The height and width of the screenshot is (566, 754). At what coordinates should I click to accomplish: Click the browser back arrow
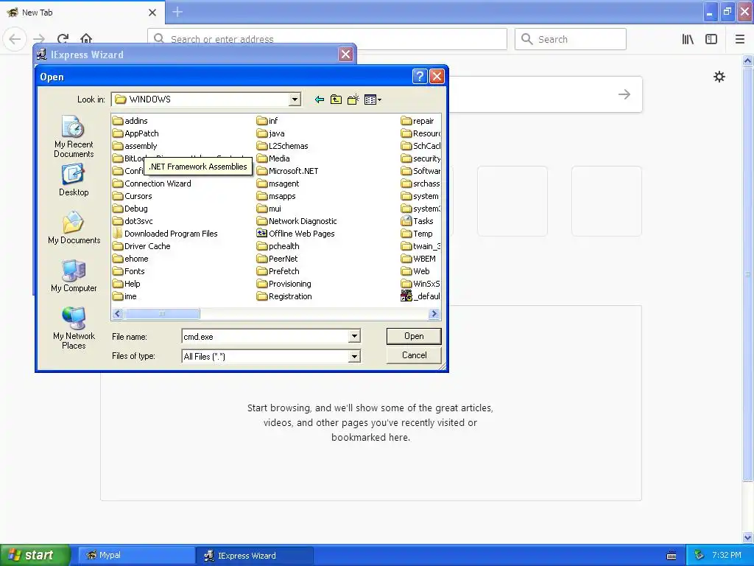coord(15,39)
